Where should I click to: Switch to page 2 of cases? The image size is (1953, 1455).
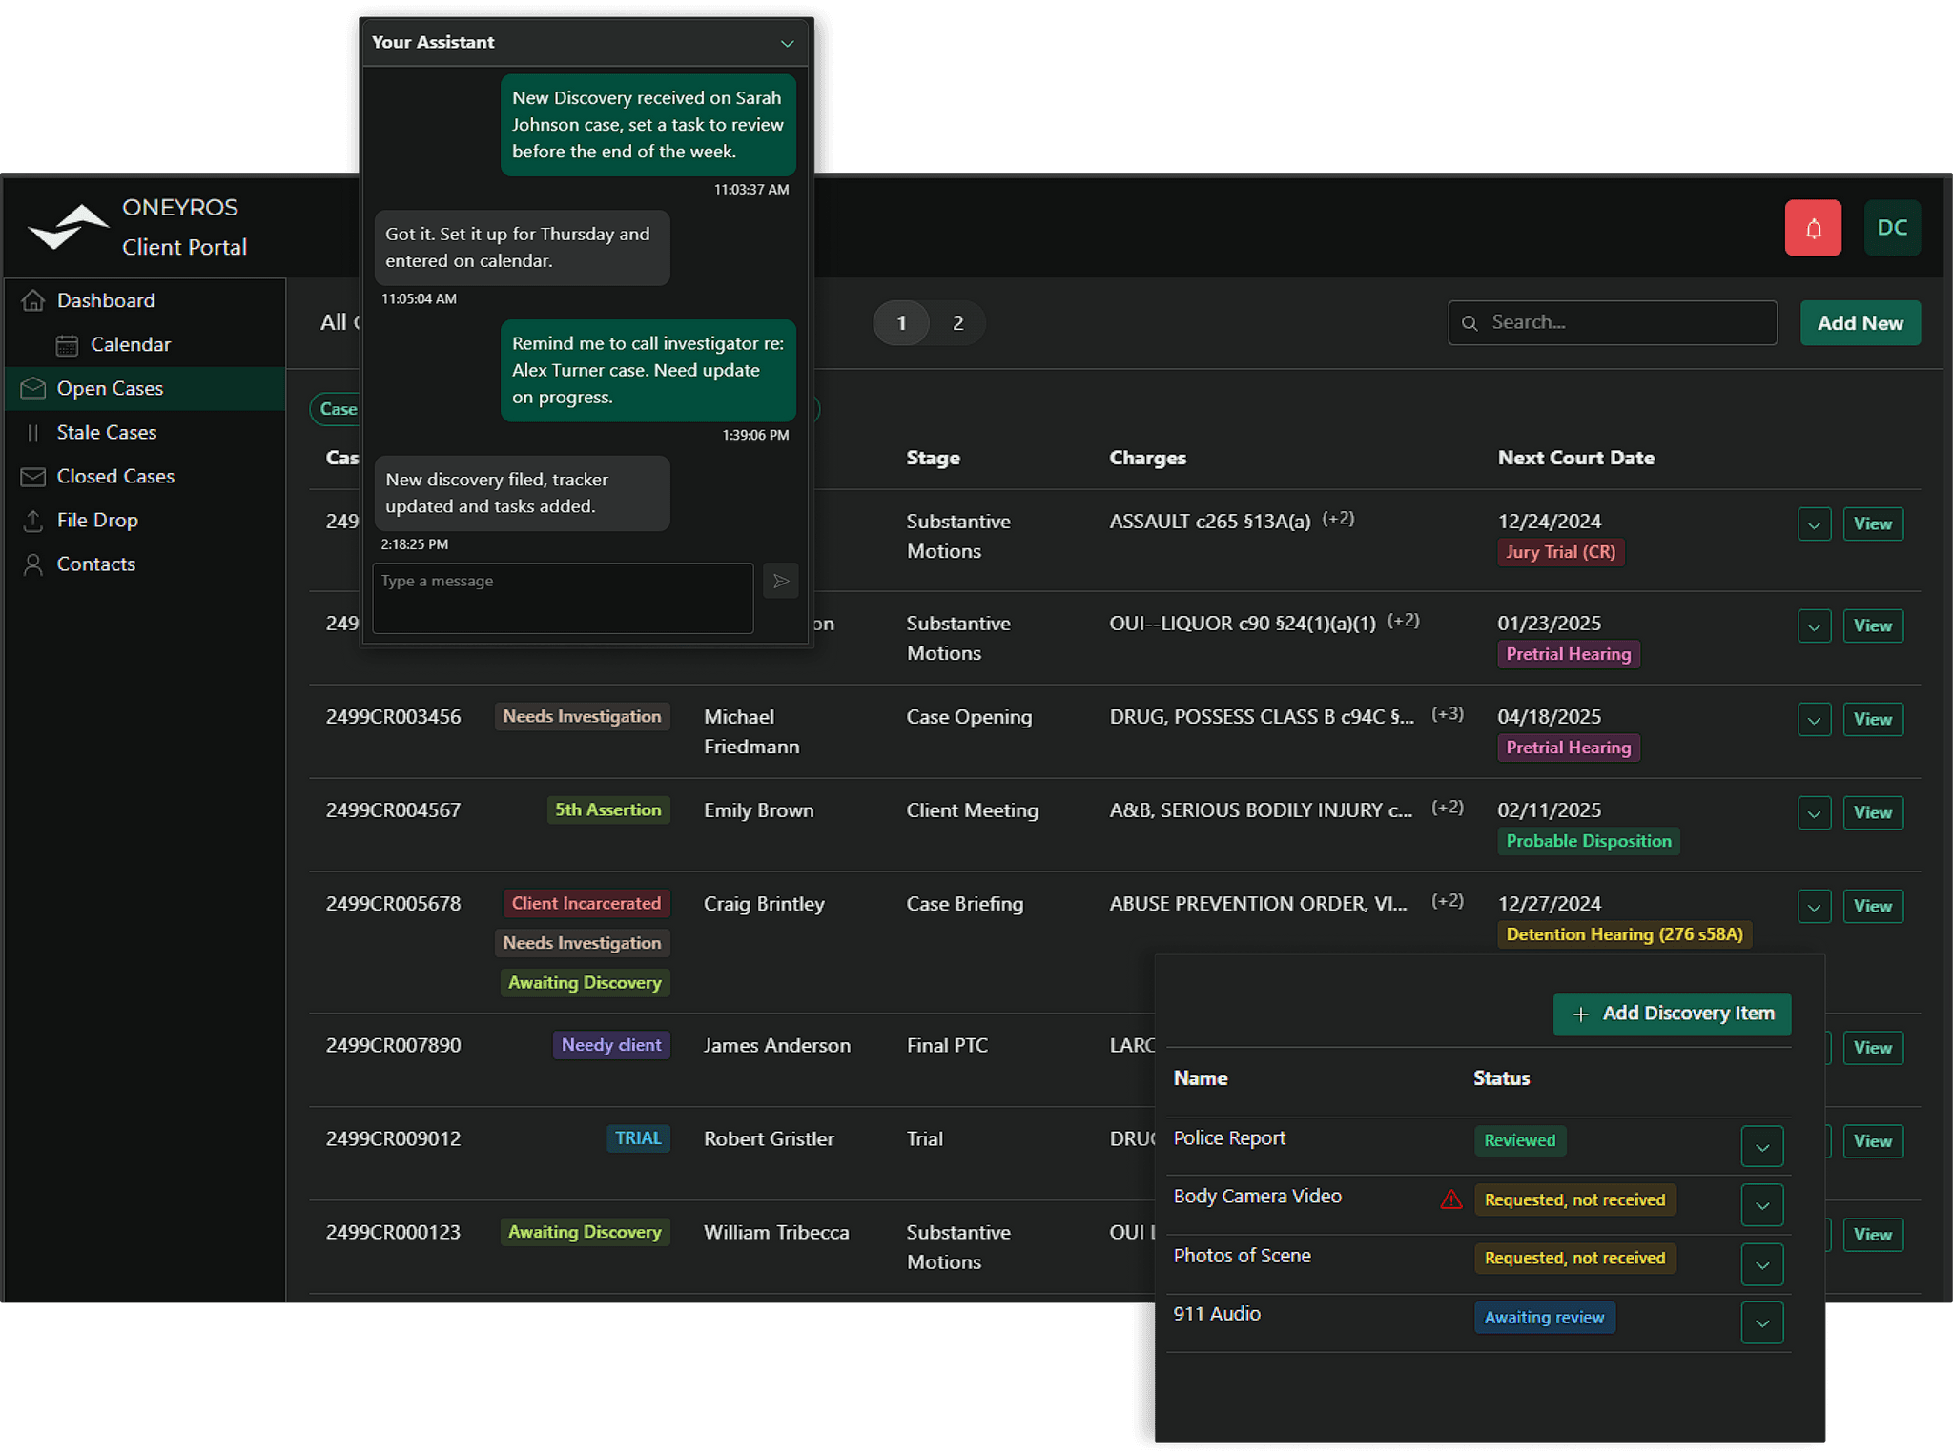(957, 323)
